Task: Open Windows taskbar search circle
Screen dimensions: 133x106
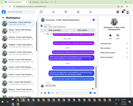Action: pyautogui.click(x=7, y=102)
